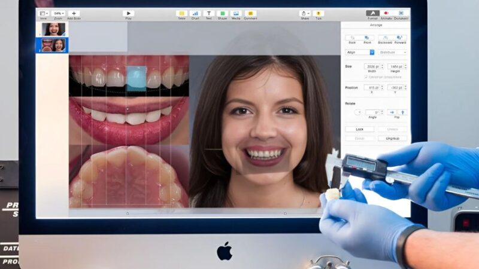This screenshot has height=269, width=479.
Task: Open the Share menu
Action: (x=305, y=13)
